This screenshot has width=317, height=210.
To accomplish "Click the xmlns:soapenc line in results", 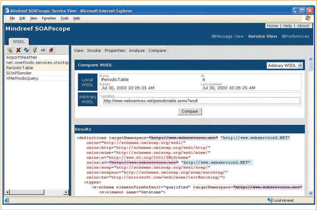I will [x=157, y=173].
